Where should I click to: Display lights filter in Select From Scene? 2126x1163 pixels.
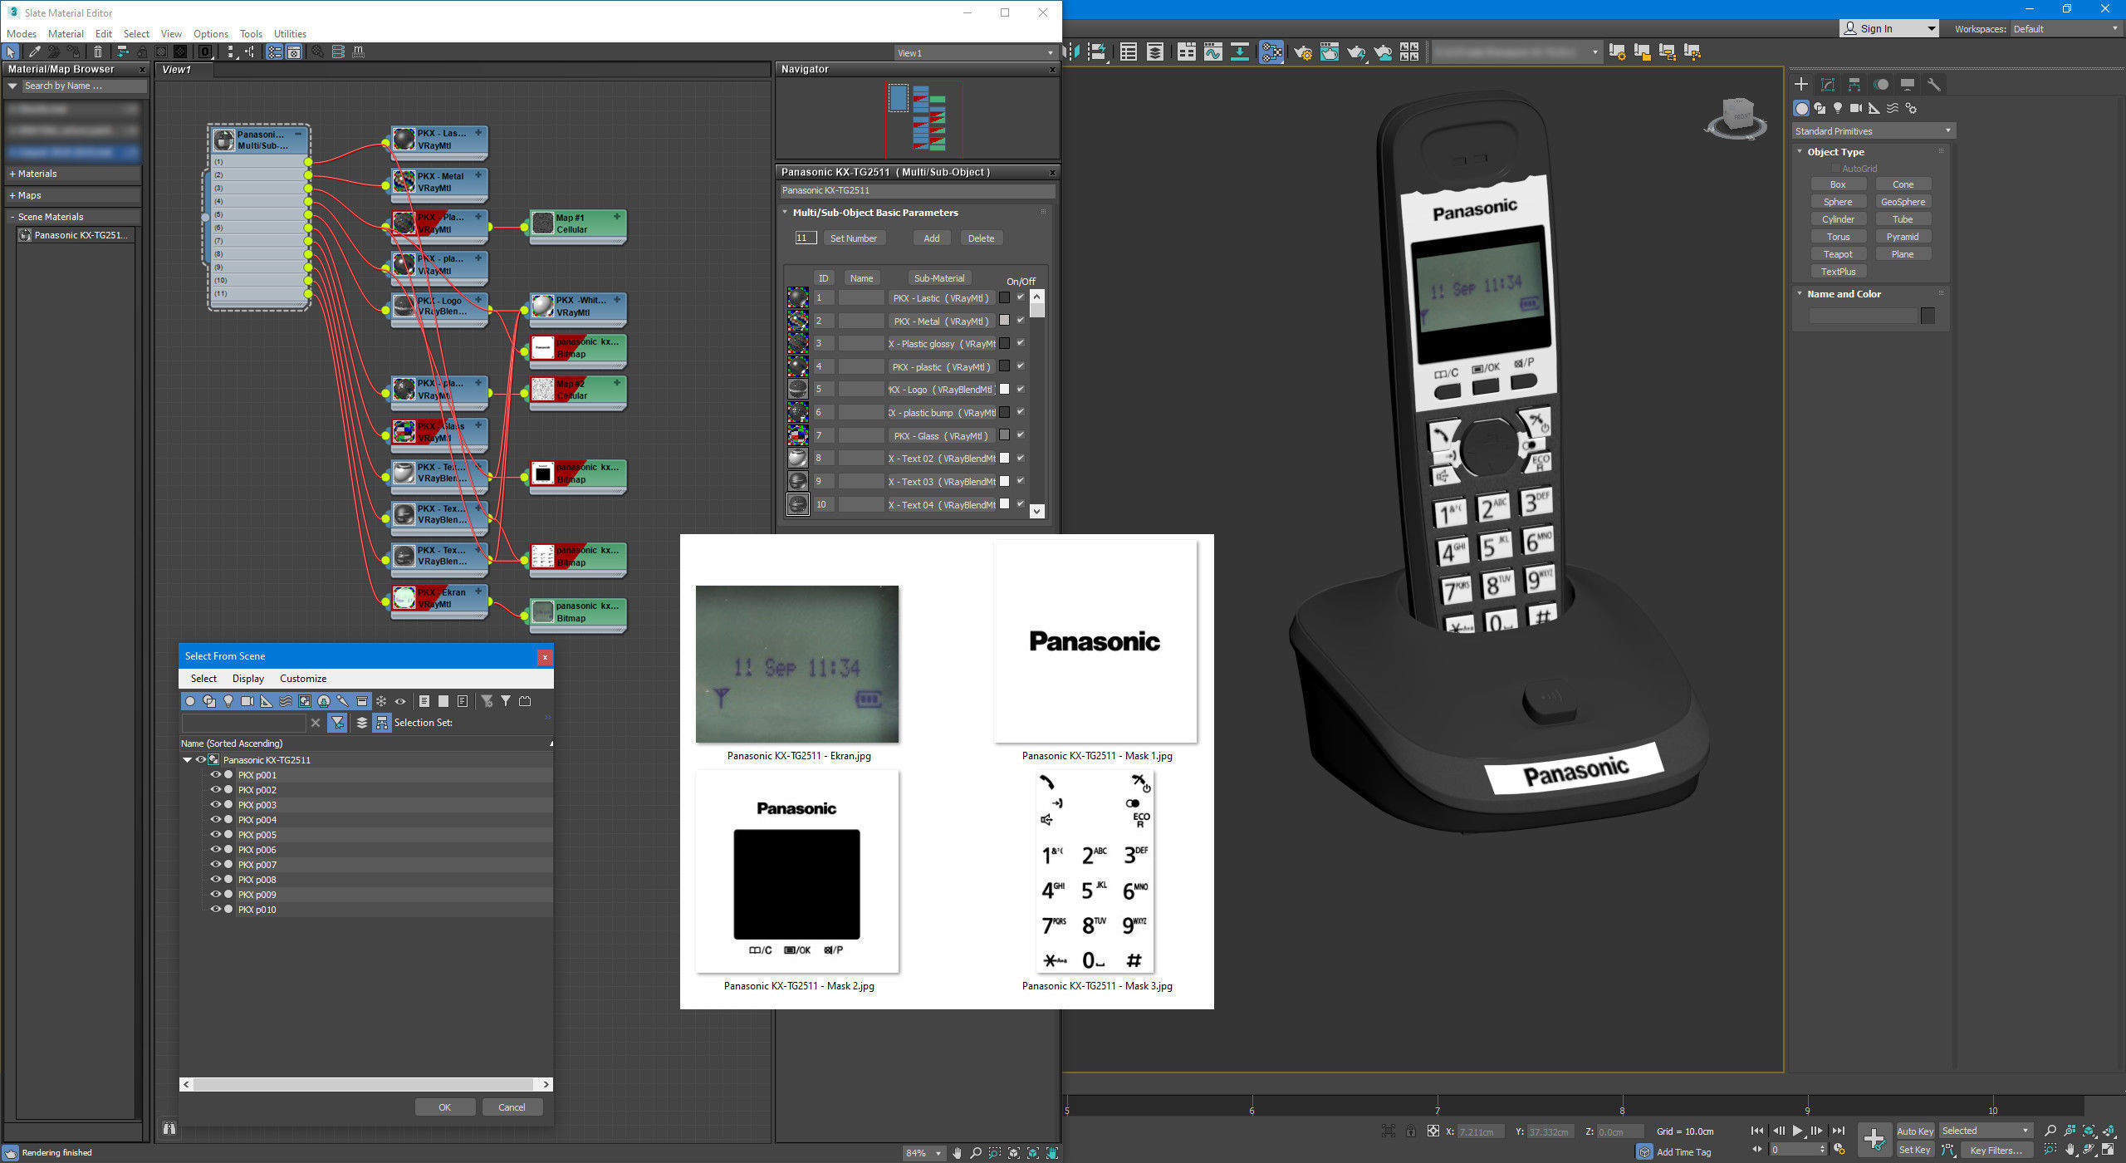228,701
